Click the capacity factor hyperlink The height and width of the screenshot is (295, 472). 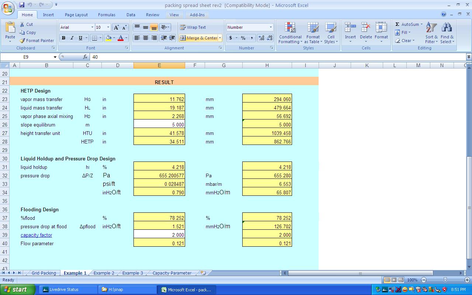pyautogui.click(x=36, y=235)
